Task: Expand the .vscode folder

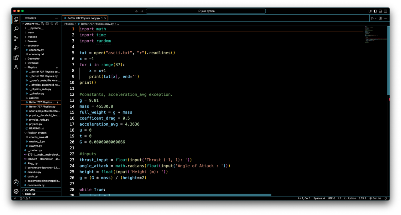Action: [41, 37]
